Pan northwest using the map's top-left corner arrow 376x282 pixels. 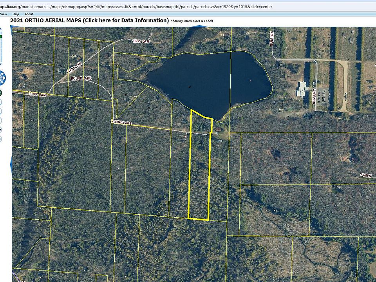click(x=14, y=28)
